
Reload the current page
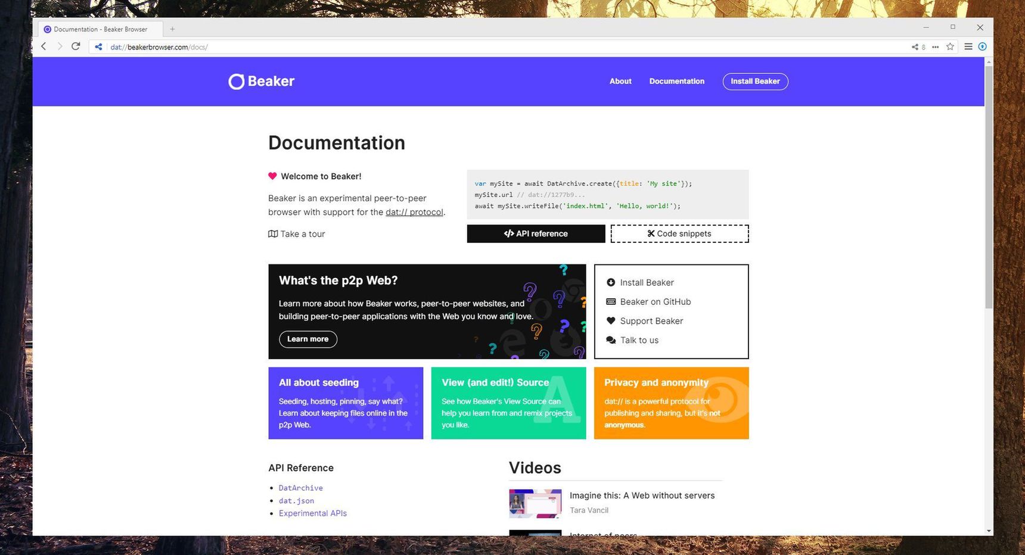click(76, 46)
